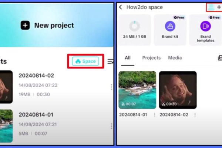Click the plus icon in space header
Image resolution: width=222 pixels, height=148 pixels.
point(218,7)
